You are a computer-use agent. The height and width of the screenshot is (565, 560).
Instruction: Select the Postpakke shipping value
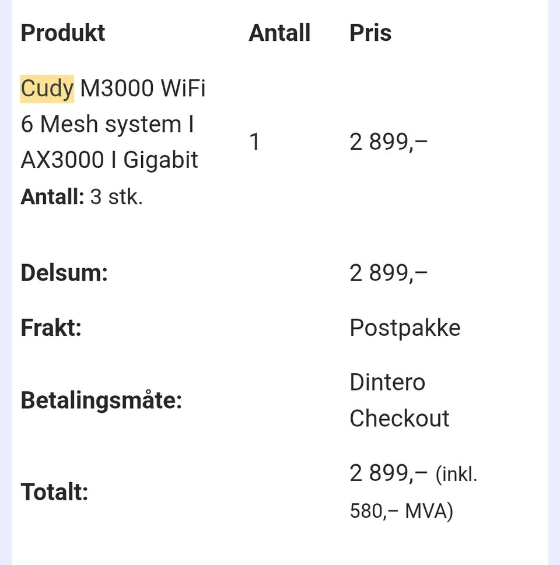click(405, 328)
